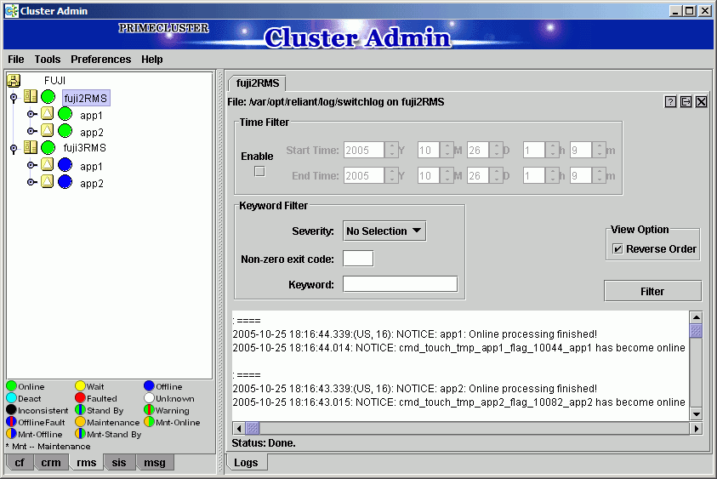Open the Severity dropdown

point(384,231)
